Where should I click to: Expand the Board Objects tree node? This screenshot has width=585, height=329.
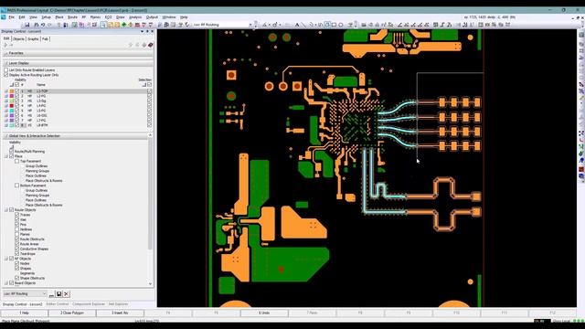click(x=6, y=282)
